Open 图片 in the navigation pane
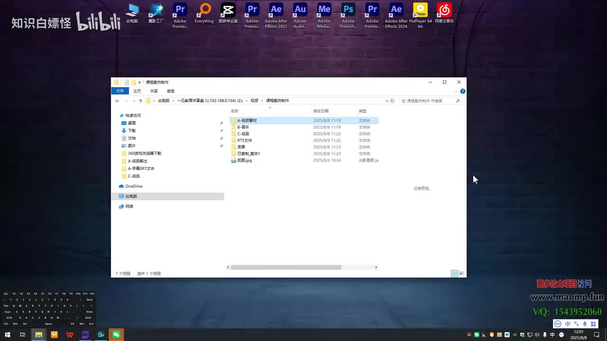The width and height of the screenshot is (607, 341). (132, 146)
